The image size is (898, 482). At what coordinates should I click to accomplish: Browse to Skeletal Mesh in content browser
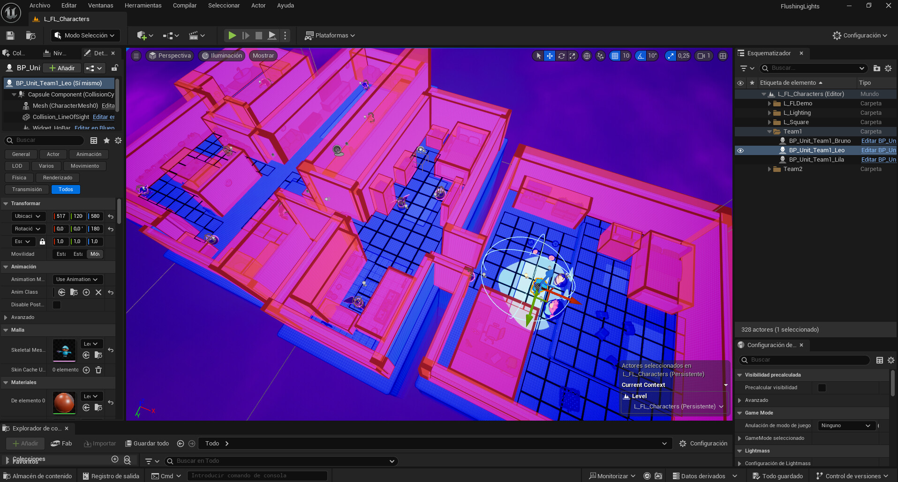pos(98,355)
